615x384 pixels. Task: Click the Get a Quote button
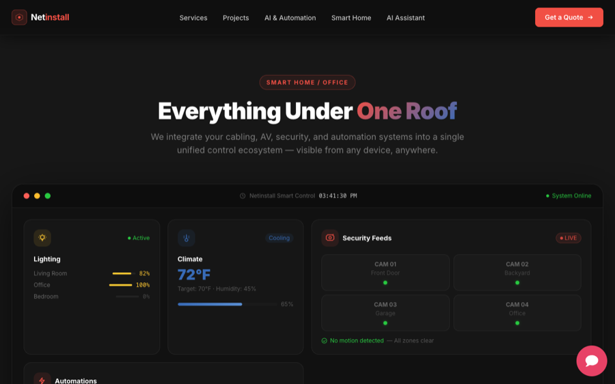[x=569, y=17]
